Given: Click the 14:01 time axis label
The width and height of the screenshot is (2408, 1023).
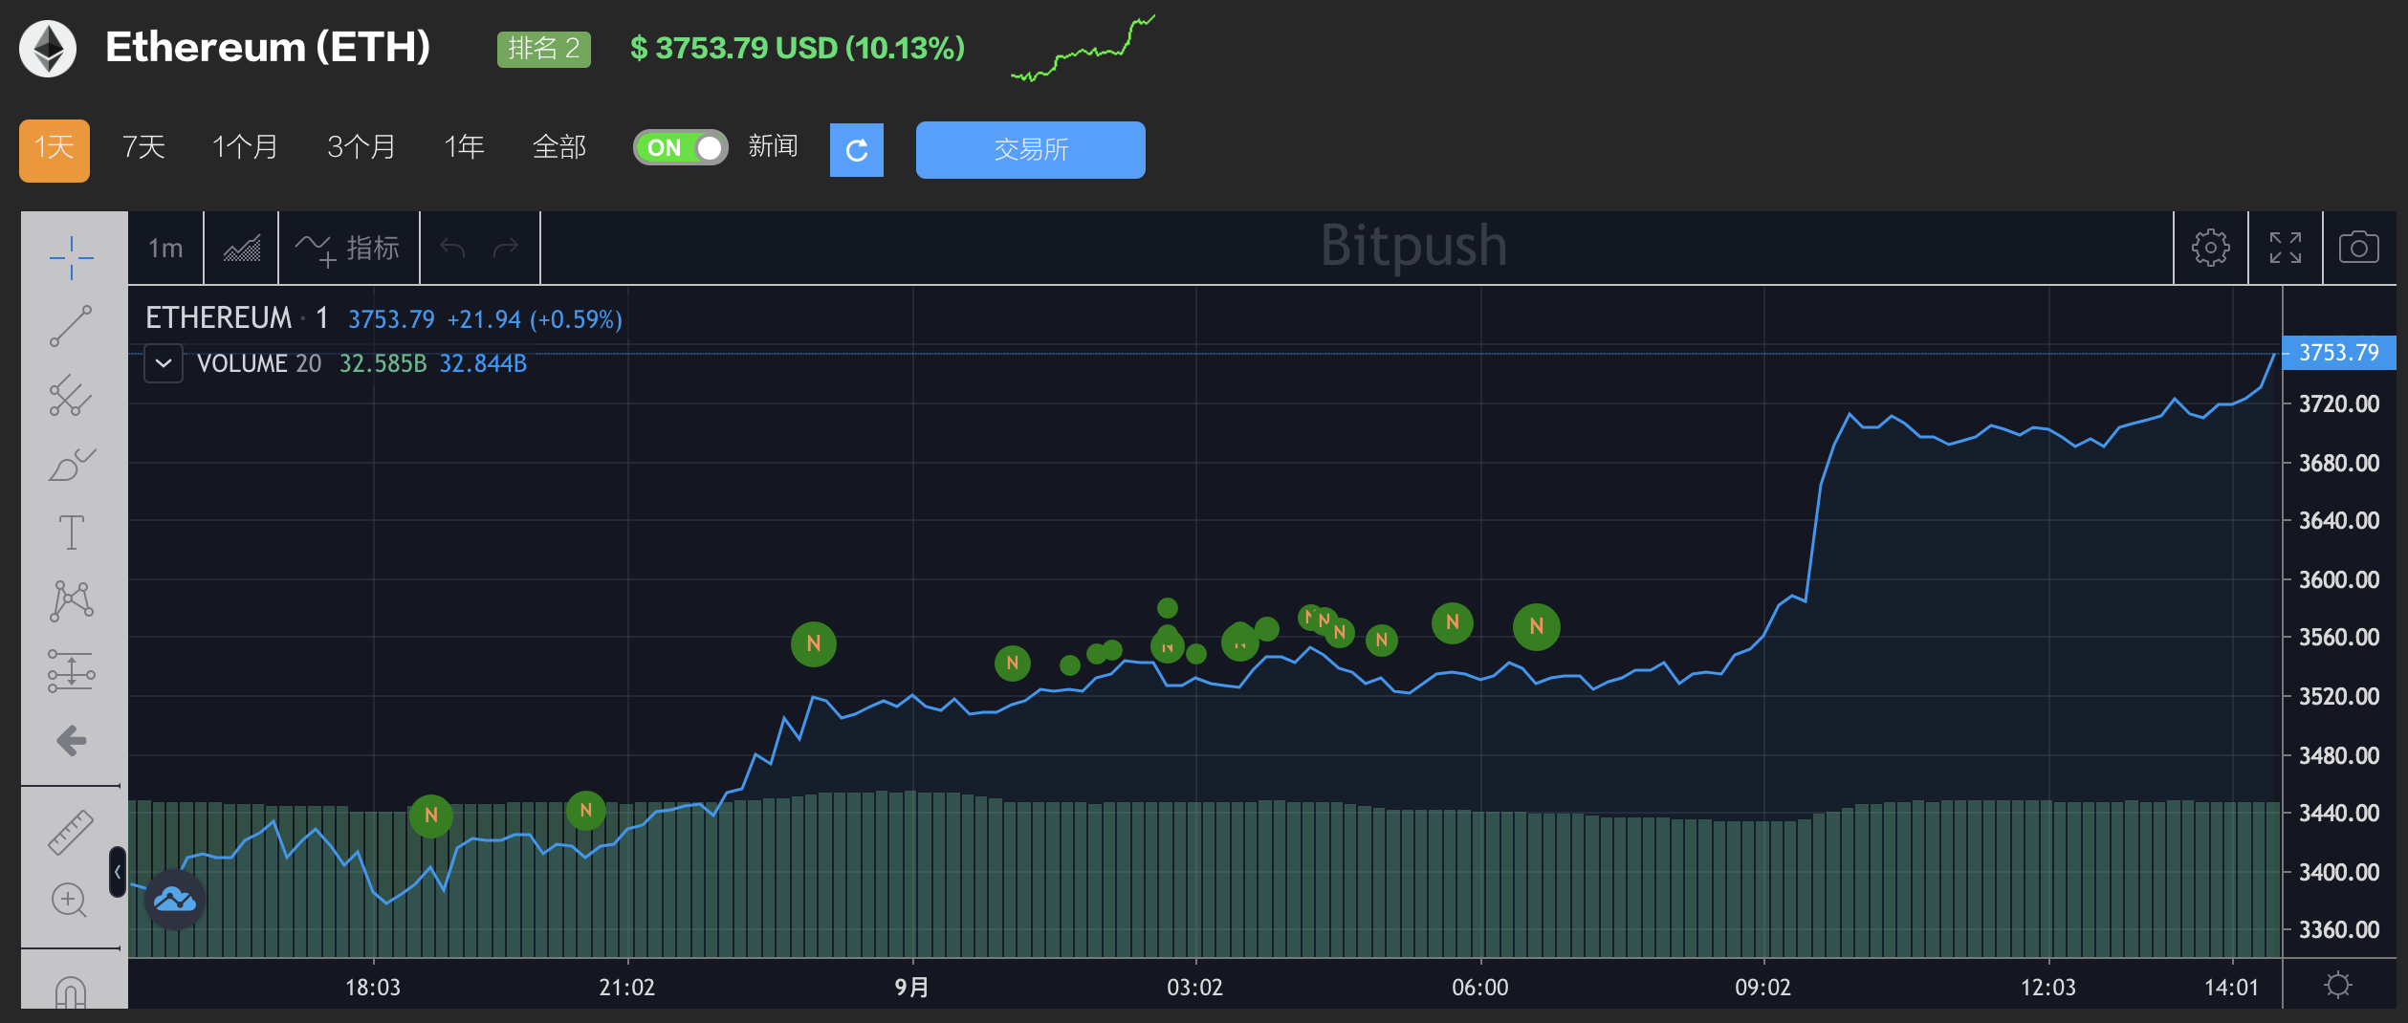Looking at the screenshot, I should click(x=2232, y=988).
